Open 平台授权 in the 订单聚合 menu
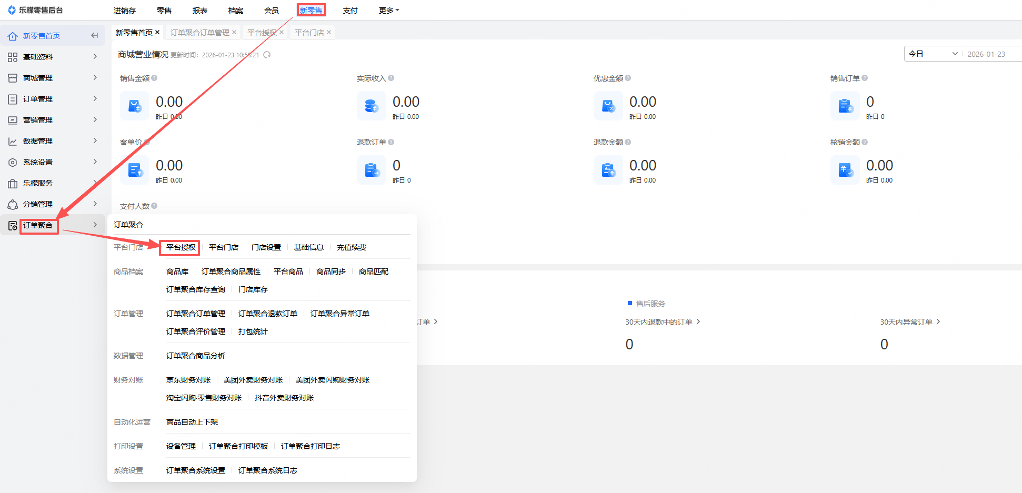Image resolution: width=1022 pixels, height=493 pixels. [x=181, y=247]
